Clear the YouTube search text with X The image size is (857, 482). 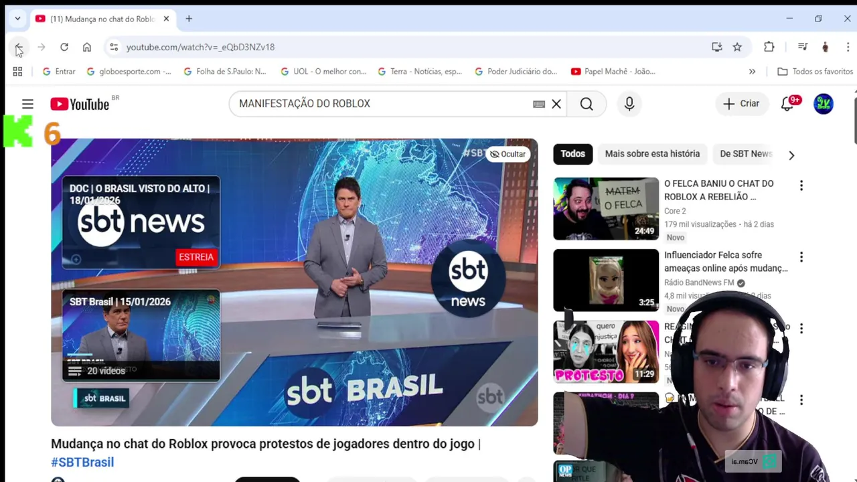pos(556,104)
